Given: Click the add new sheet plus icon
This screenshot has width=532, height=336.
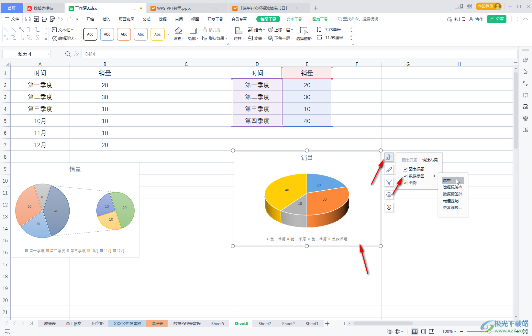Looking at the screenshot, I should (x=327, y=323).
